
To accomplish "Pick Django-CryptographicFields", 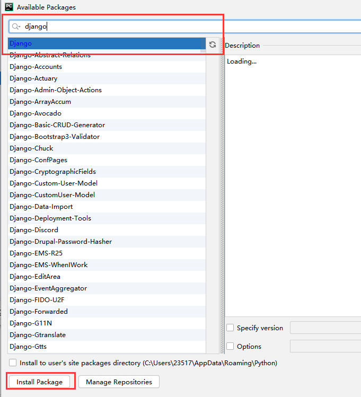I will 107,171.
